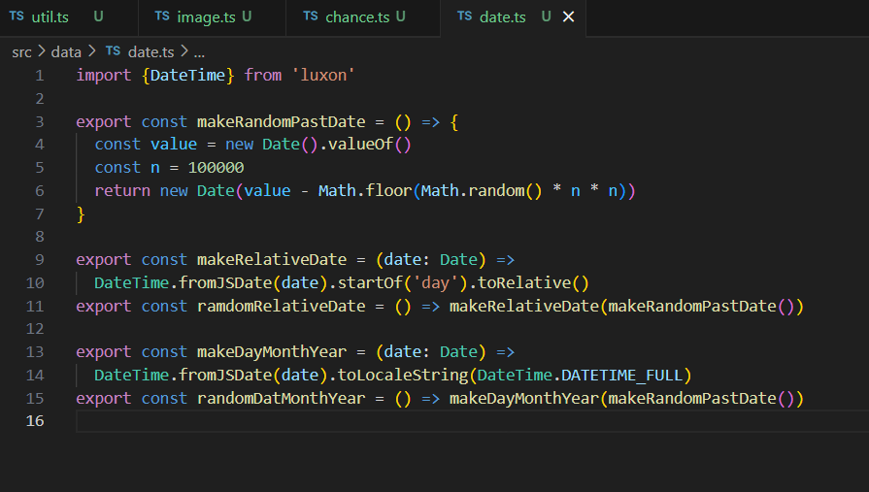Click the valueOf() call on line 4
This screenshot has width=869, height=492.
[x=370, y=145]
